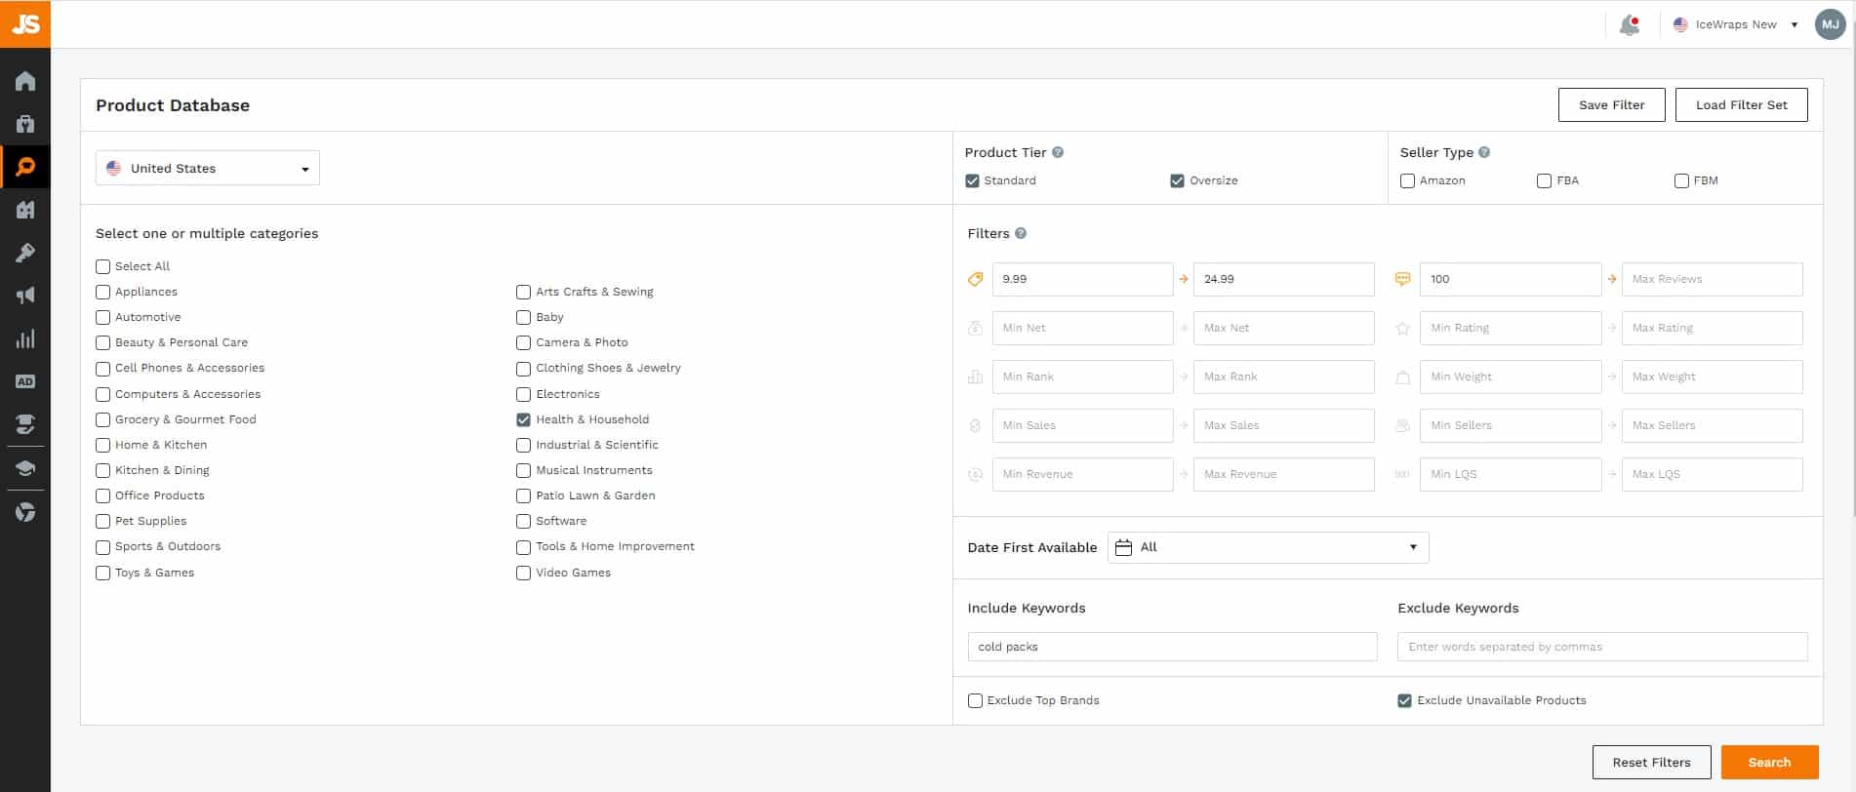The height and width of the screenshot is (792, 1856).
Task: Open the AD advertising sidebar icon
Action: click(25, 381)
